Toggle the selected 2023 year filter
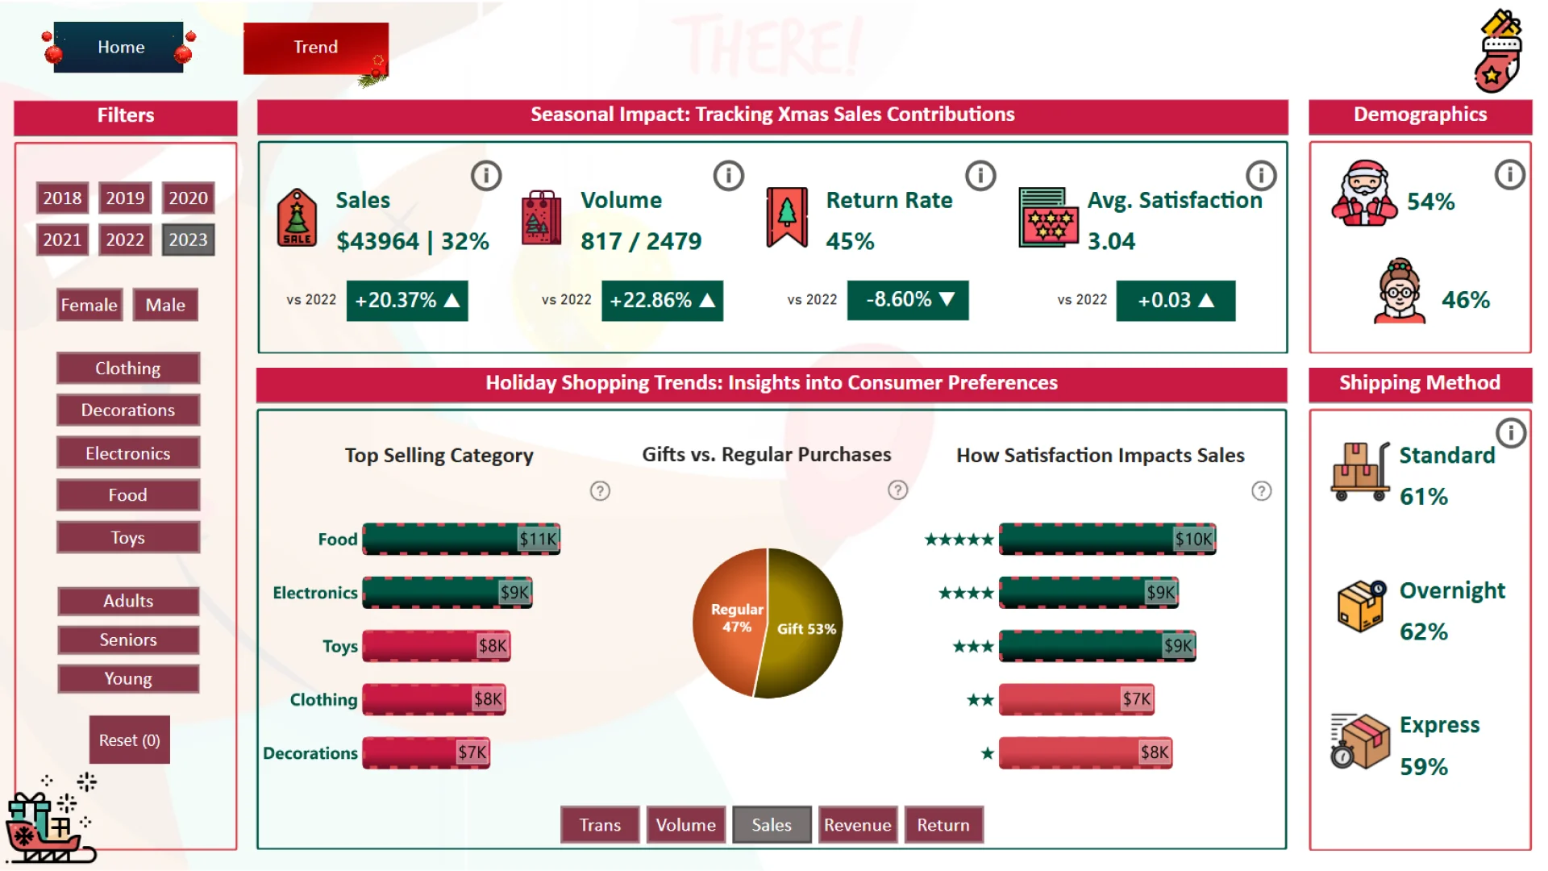1548x871 pixels. [188, 240]
